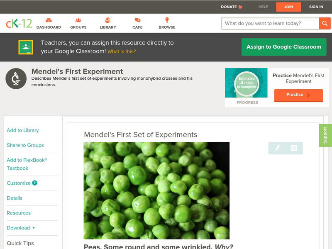The width and height of the screenshot is (332, 249).
Task: Open the 'What is this?' link
Action: (x=122, y=51)
